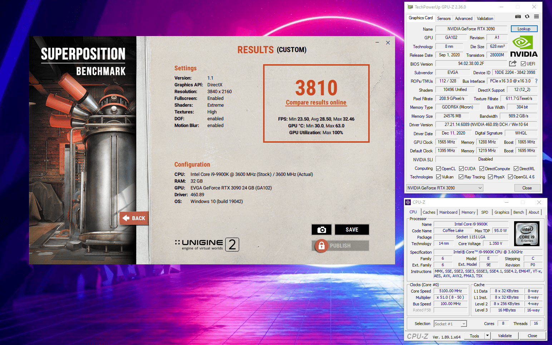The image size is (552, 345).
Task: Switch to the Graphics tab in CPU-Z
Action: (502, 212)
